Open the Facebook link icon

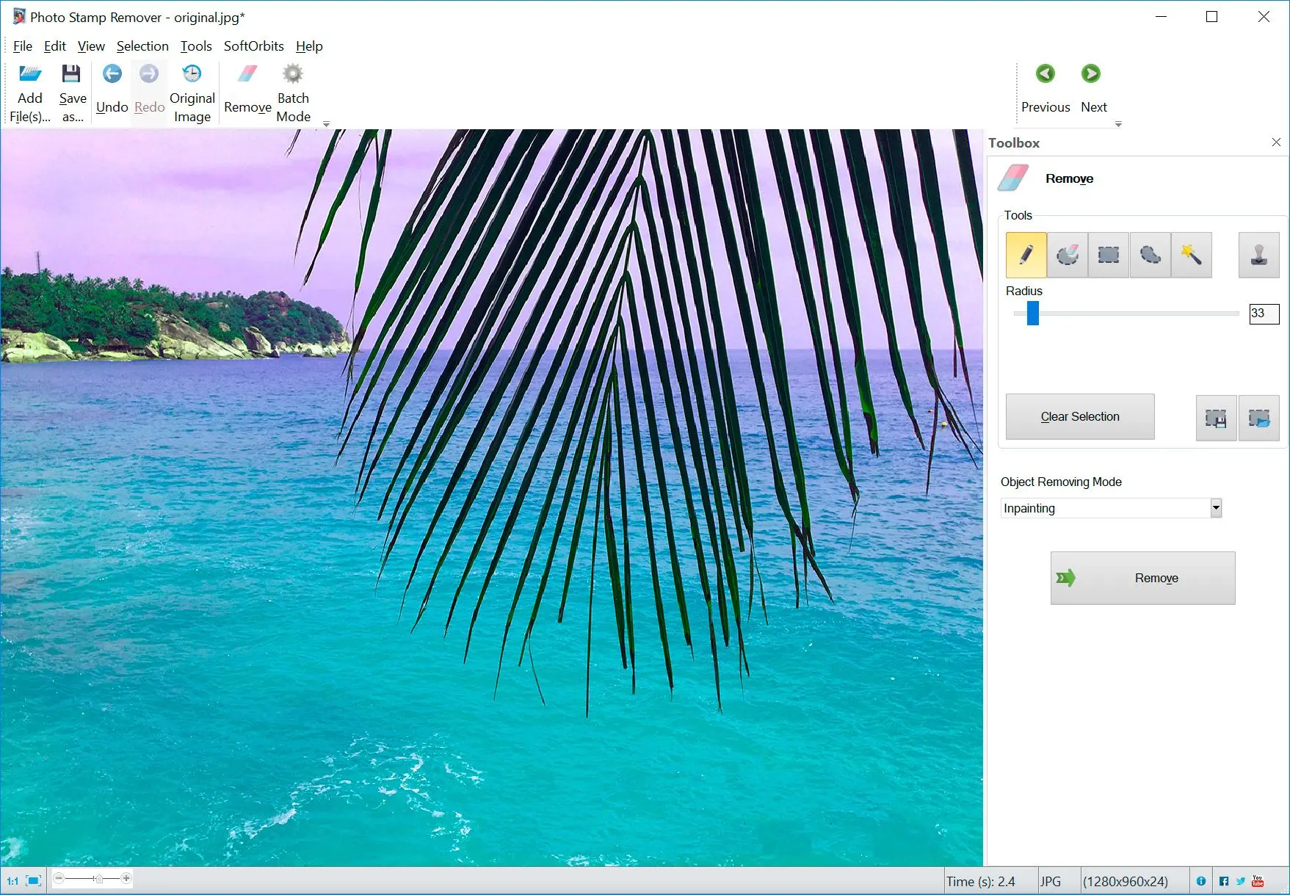pos(1224,881)
